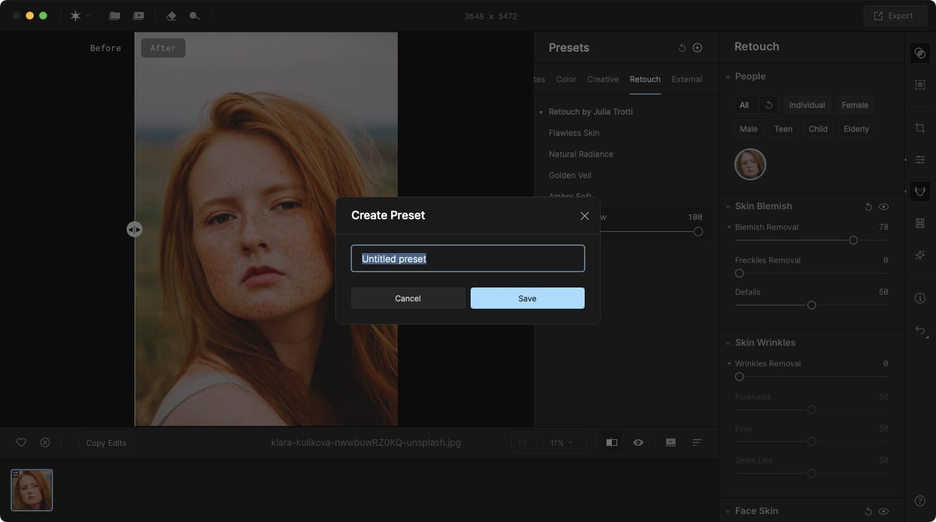936x522 pixels.
Task: Collapse Retouch by Julia Trotti group
Action: pyautogui.click(x=541, y=112)
